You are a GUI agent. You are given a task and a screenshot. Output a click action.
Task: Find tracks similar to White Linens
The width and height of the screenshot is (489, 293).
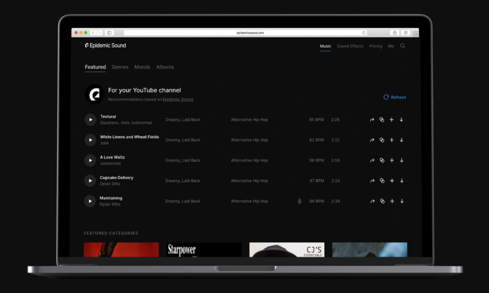382,140
